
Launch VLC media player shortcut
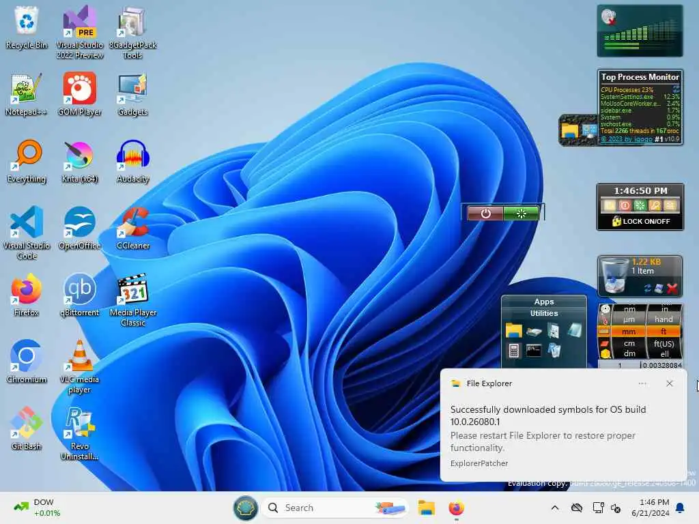pos(80,366)
